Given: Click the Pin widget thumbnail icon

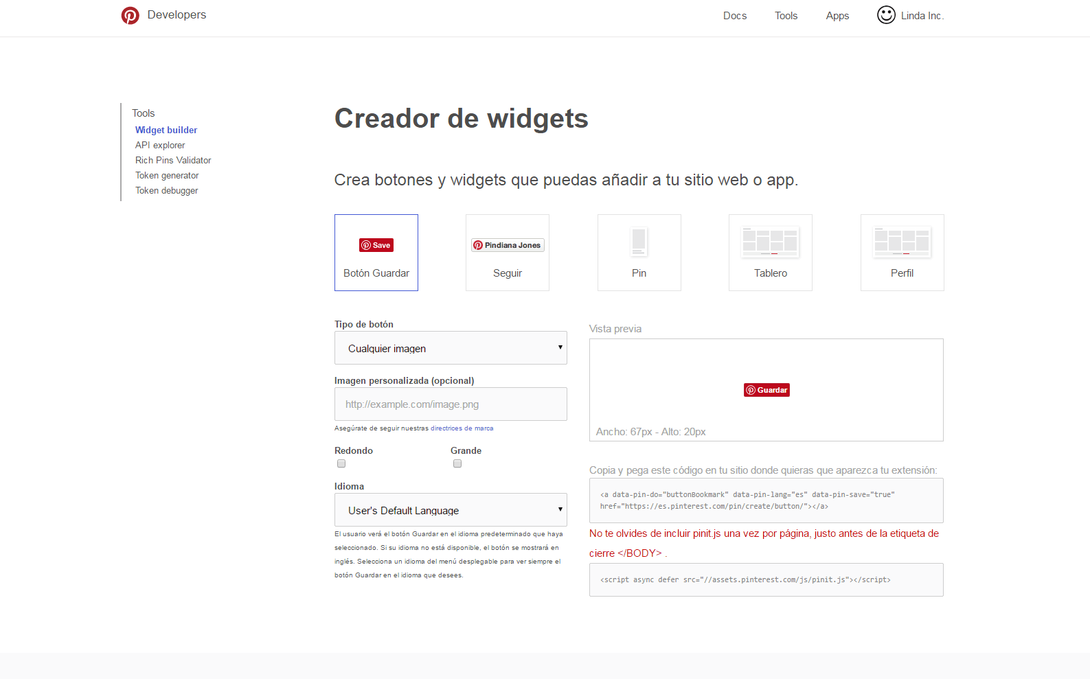Looking at the screenshot, I should (x=639, y=242).
